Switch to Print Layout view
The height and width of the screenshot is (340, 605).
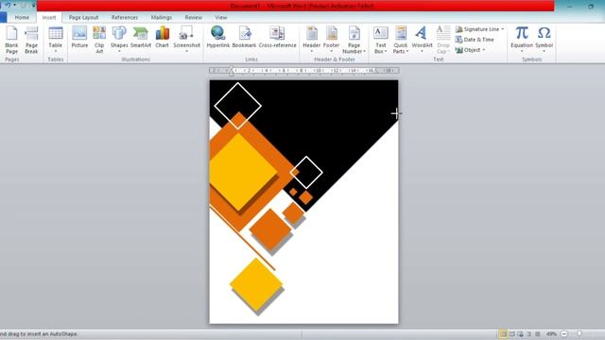(x=503, y=333)
